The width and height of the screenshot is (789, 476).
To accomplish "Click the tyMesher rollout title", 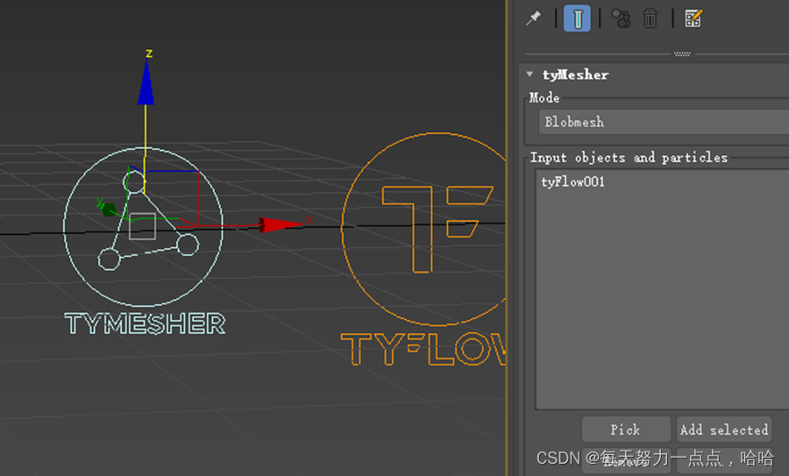I will pyautogui.click(x=575, y=75).
